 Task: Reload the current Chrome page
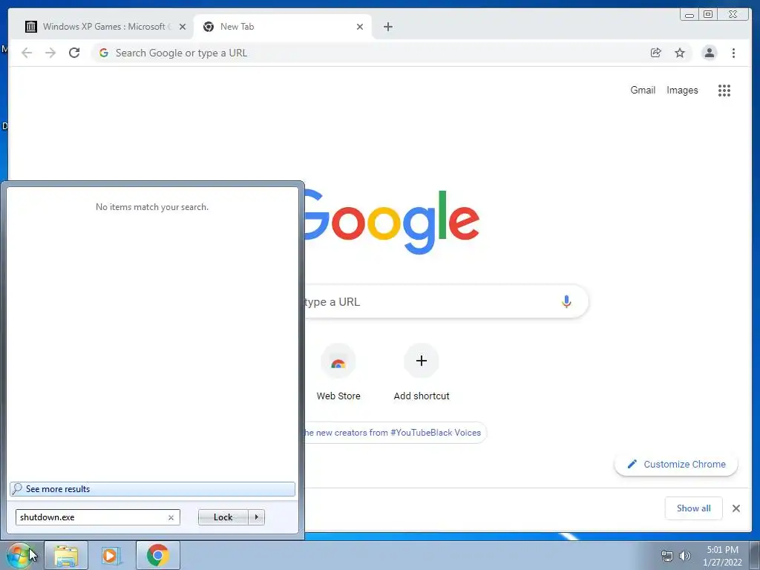pyautogui.click(x=74, y=53)
